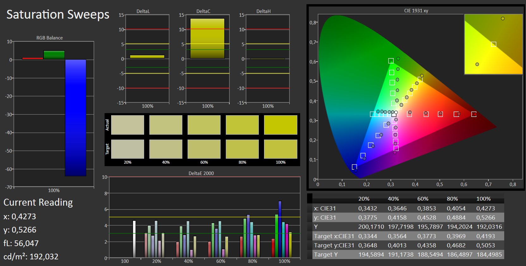Click the Y value 200,1710
Screen dimensions: 526x266
tap(371, 227)
